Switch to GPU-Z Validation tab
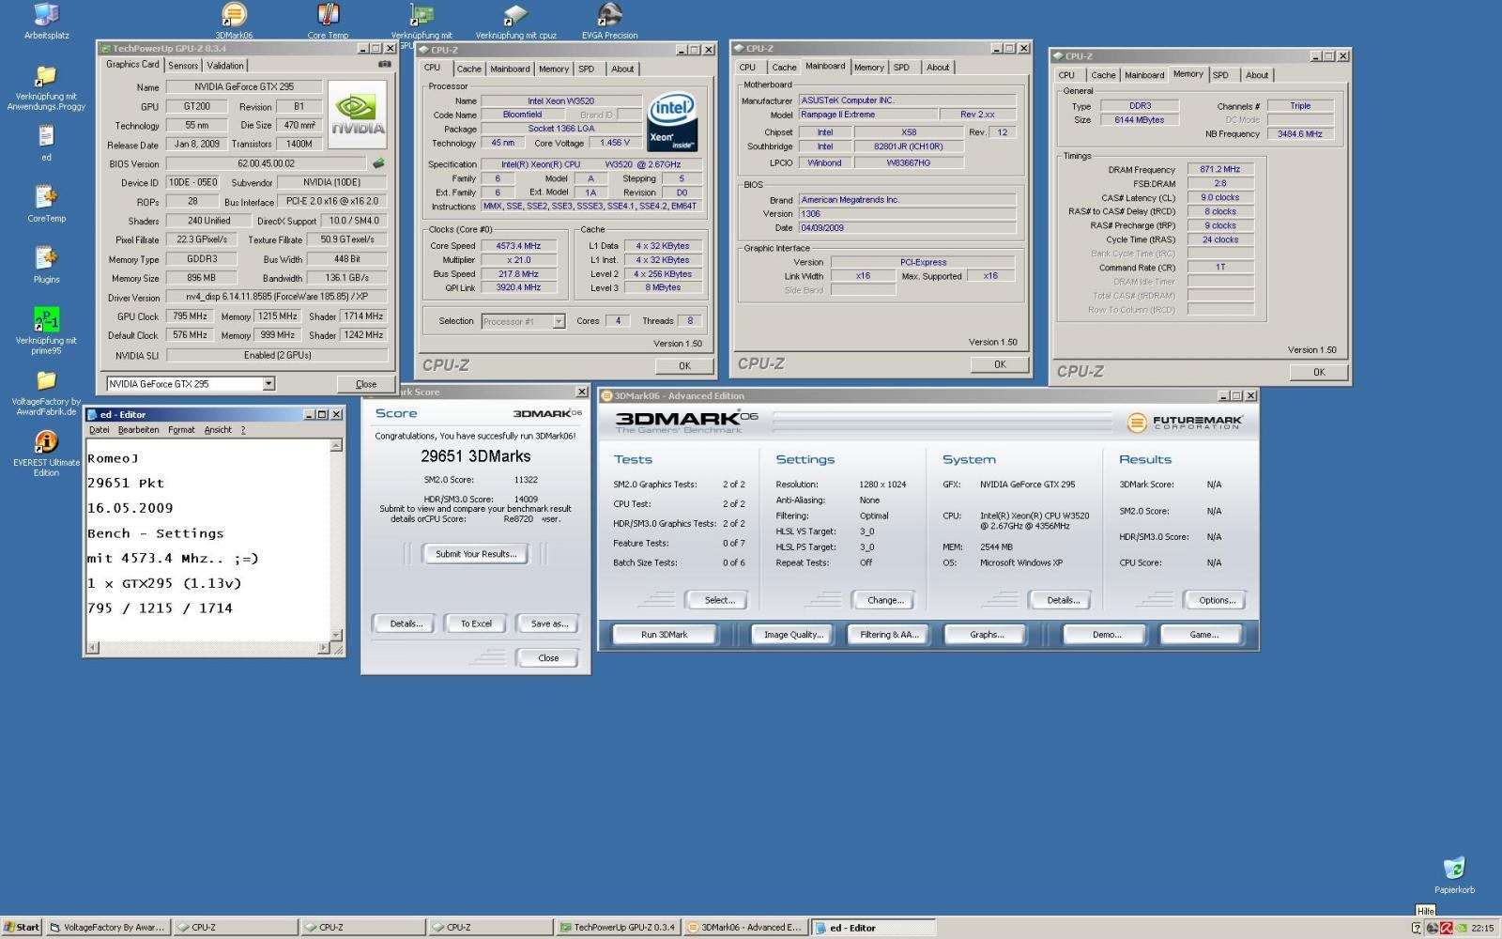Image resolution: width=1502 pixels, height=939 pixels. pyautogui.click(x=225, y=66)
